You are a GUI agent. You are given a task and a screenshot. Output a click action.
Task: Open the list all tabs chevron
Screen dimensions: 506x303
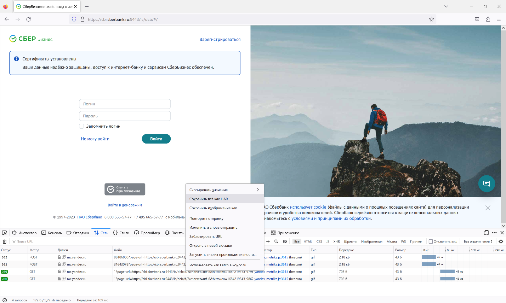(446, 6)
